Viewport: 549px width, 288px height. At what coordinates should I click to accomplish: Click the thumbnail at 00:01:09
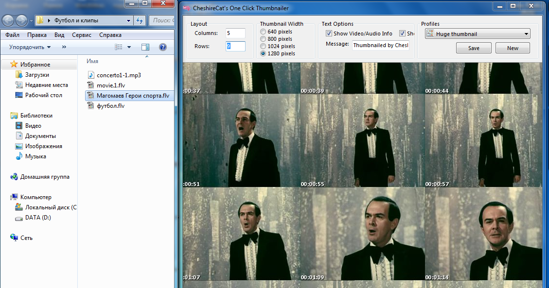click(362, 234)
